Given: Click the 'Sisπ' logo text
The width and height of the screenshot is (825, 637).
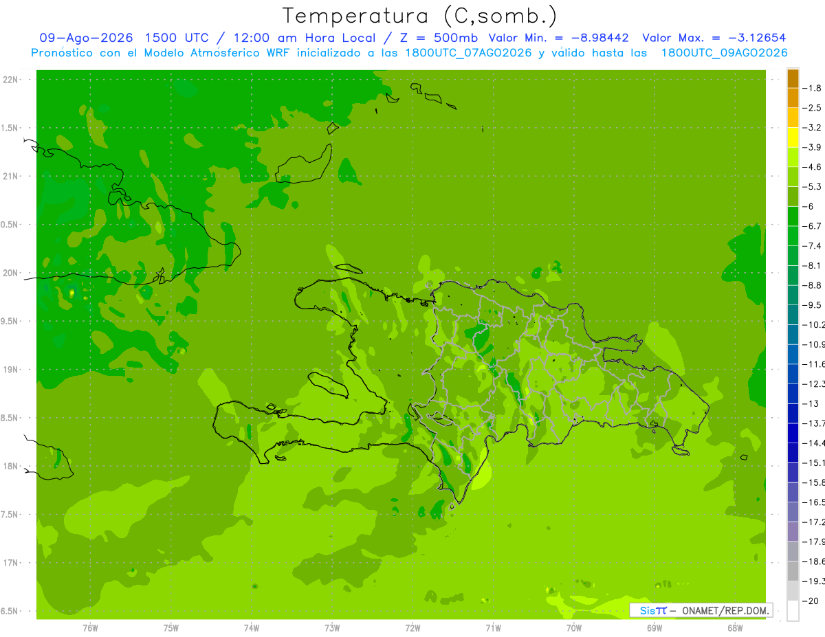Looking at the screenshot, I should coord(652,610).
